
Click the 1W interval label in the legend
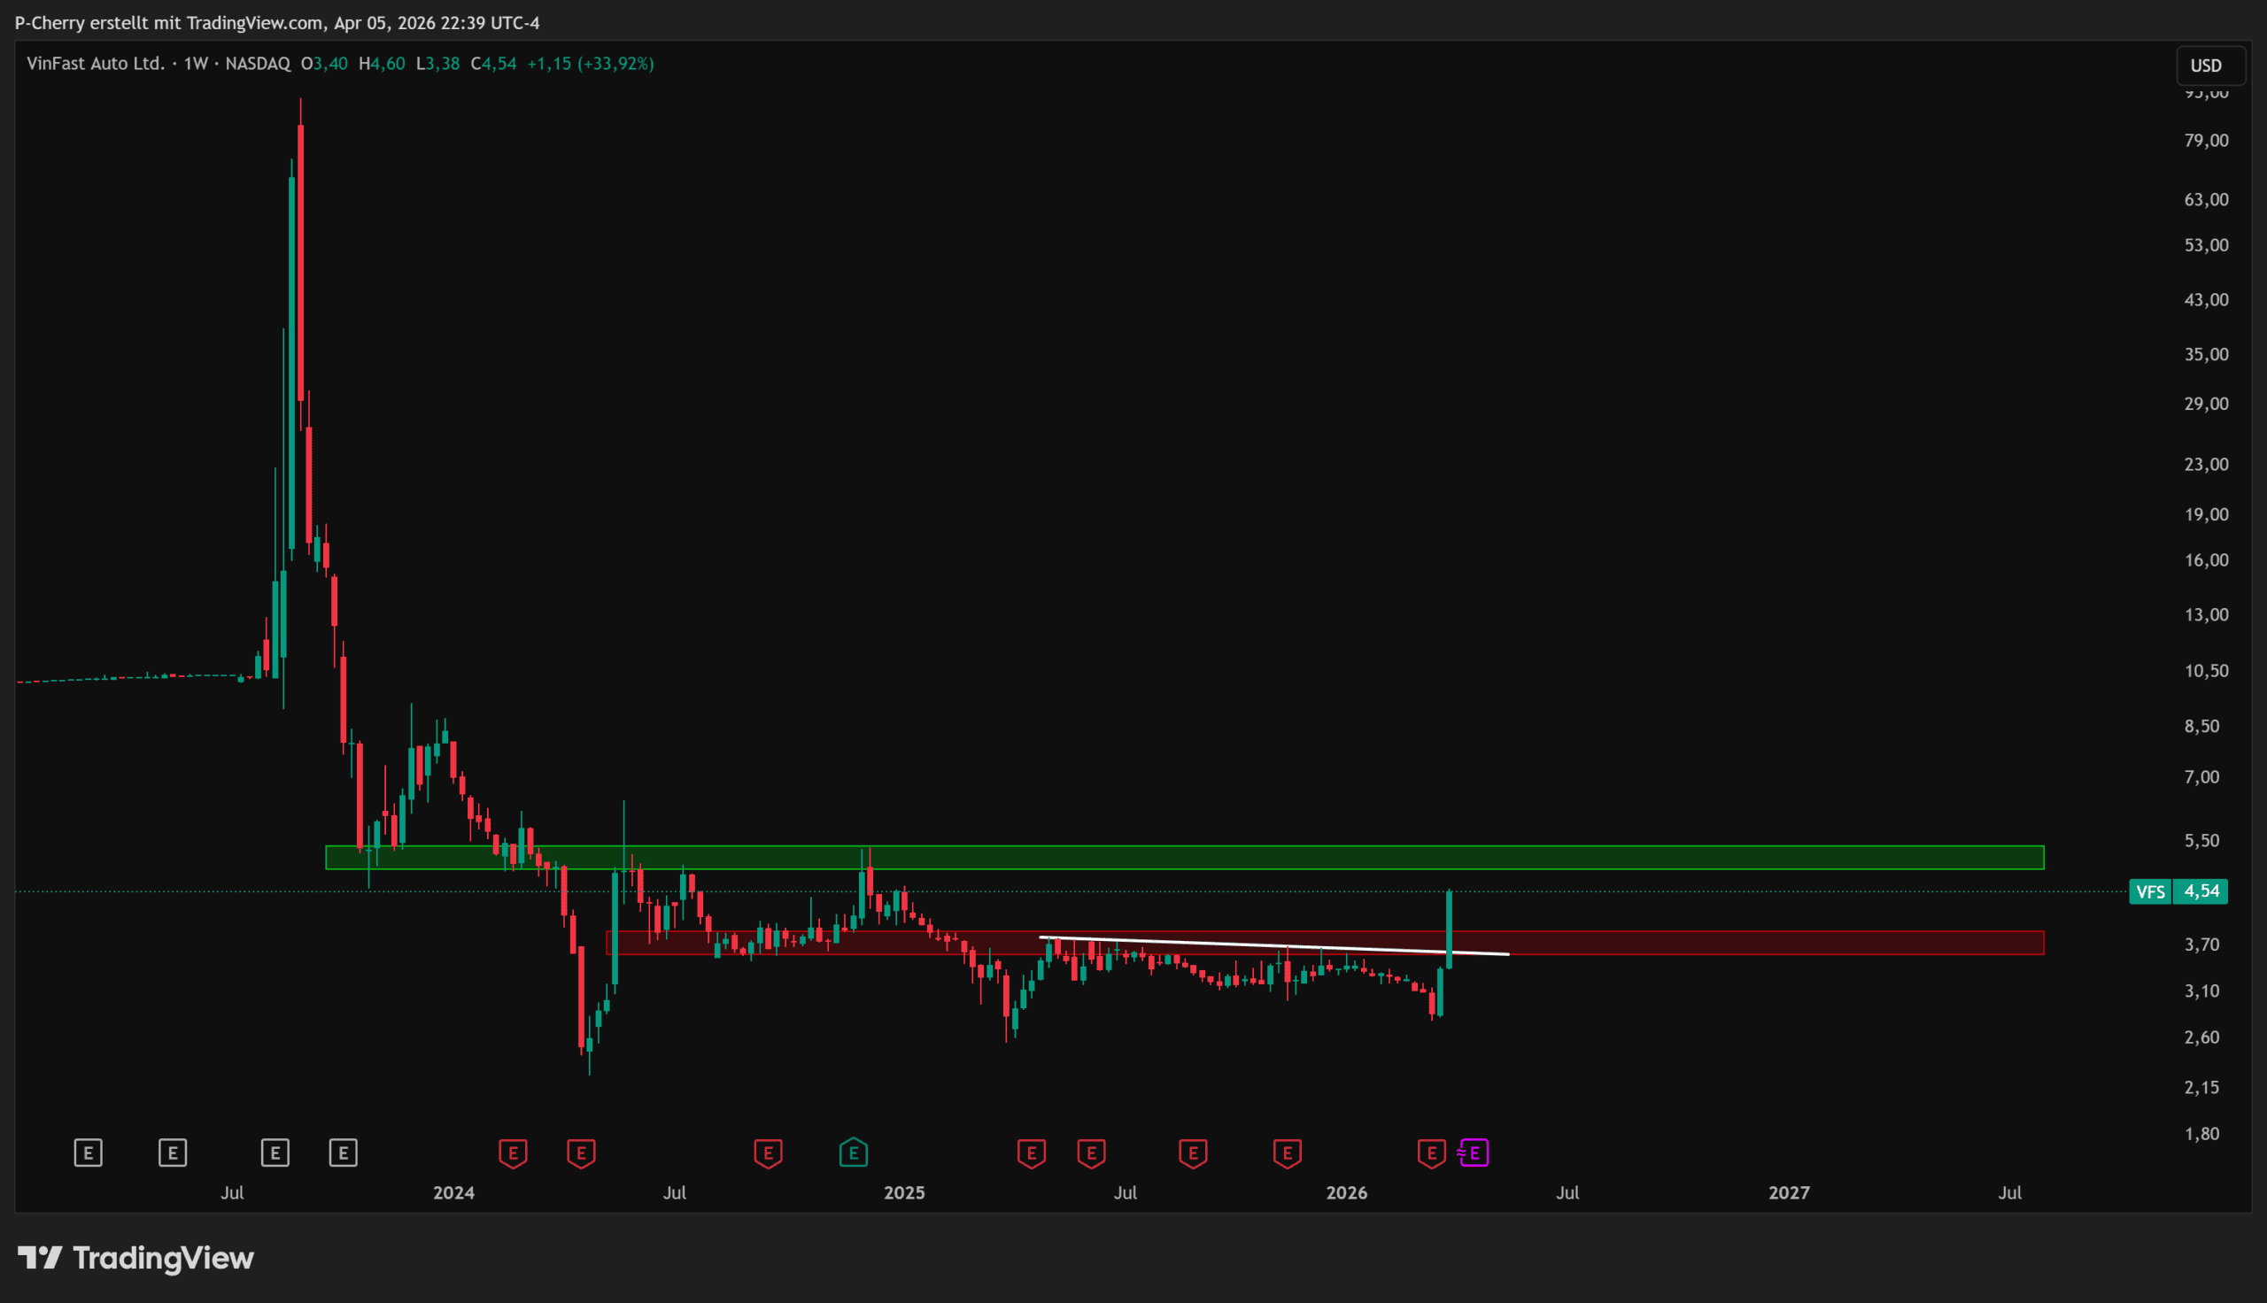(x=195, y=64)
